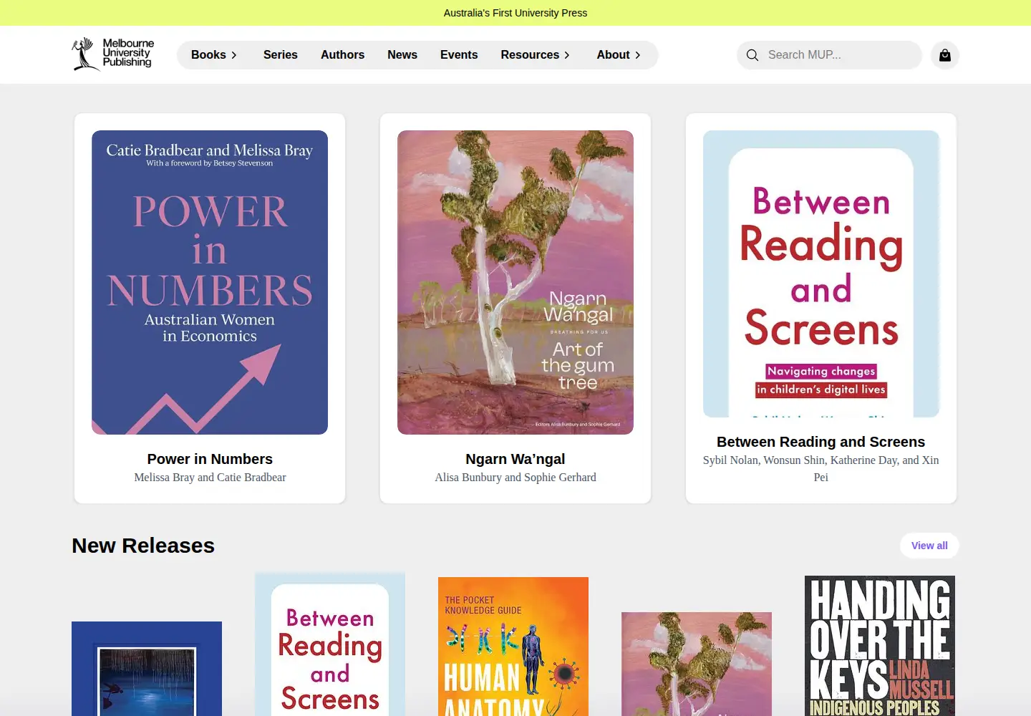This screenshot has width=1031, height=716.
Task: Click authors Alisa Bunbury and Sophie Gerhard
Action: (515, 478)
